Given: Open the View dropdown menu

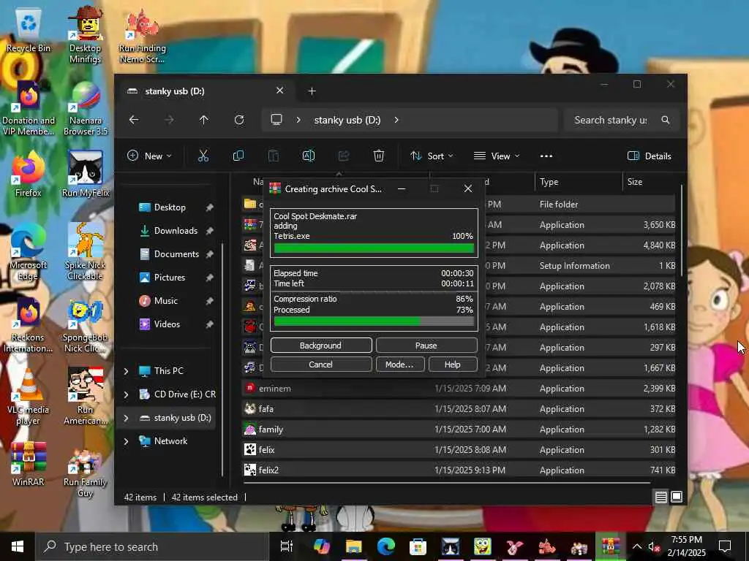Looking at the screenshot, I should coord(497,156).
